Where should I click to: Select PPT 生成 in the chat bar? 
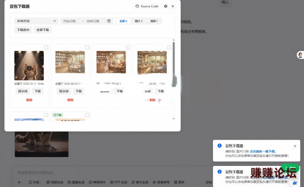119,182
